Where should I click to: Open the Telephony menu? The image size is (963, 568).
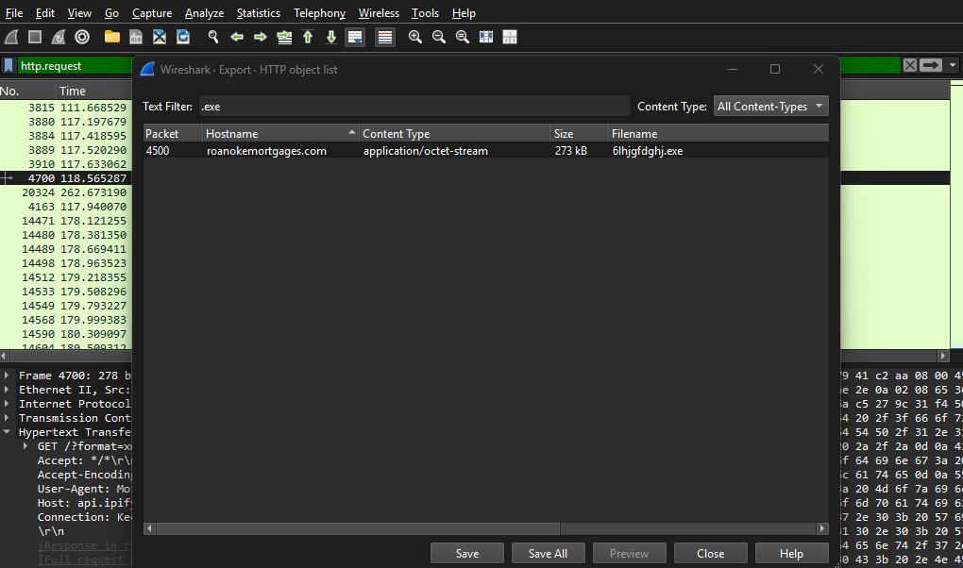(x=319, y=13)
